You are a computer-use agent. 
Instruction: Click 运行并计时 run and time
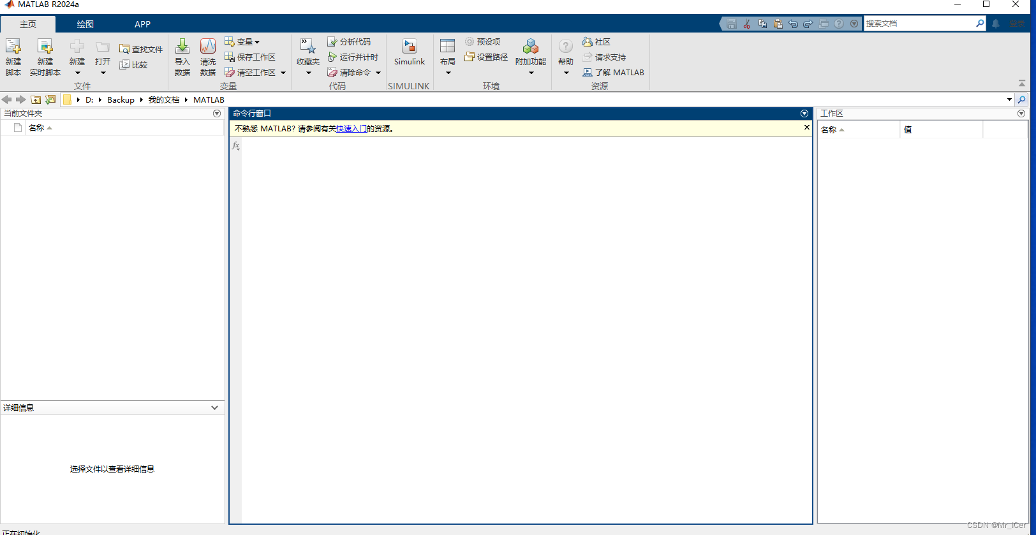(x=353, y=57)
